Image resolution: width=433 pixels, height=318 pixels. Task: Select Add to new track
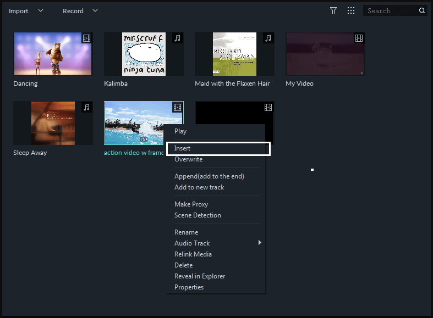(x=199, y=187)
